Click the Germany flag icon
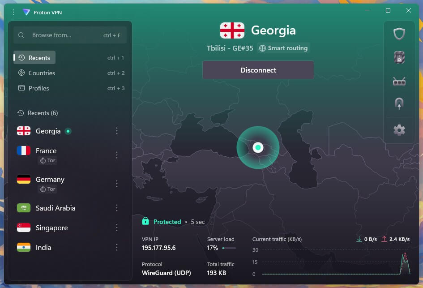 (x=24, y=179)
